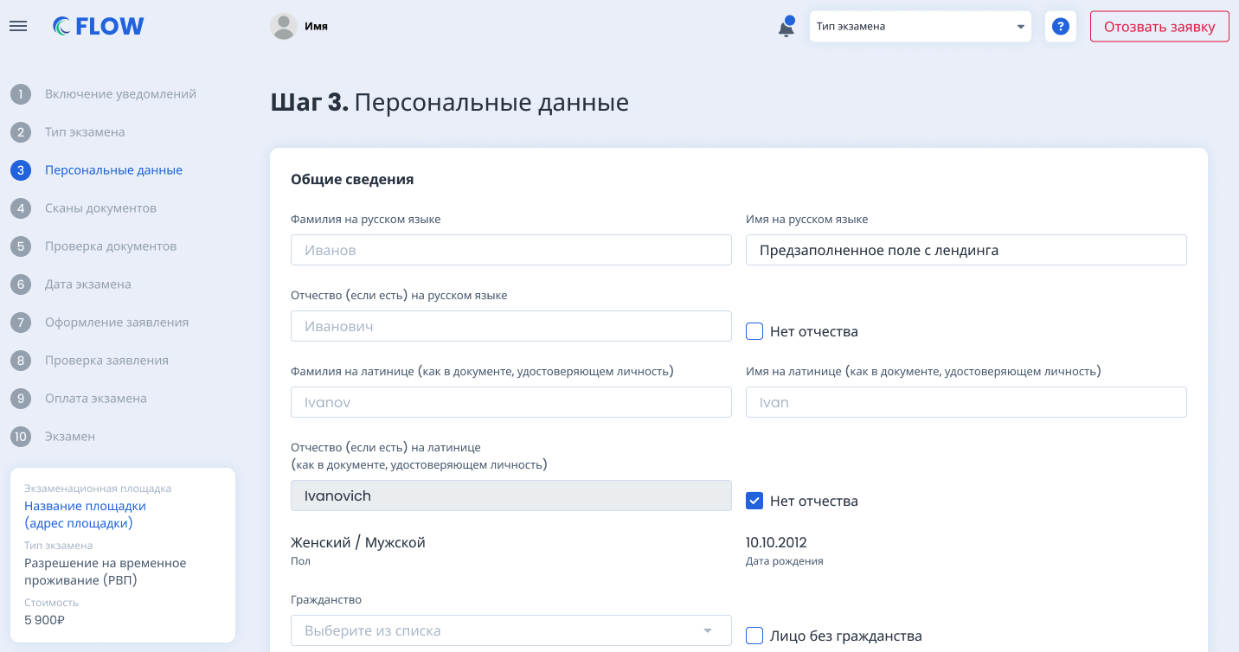Open 'Проверка документов' step

coord(111,246)
